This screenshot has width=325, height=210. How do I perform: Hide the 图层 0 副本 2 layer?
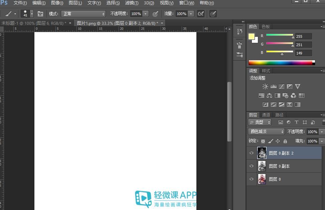coord(252,153)
